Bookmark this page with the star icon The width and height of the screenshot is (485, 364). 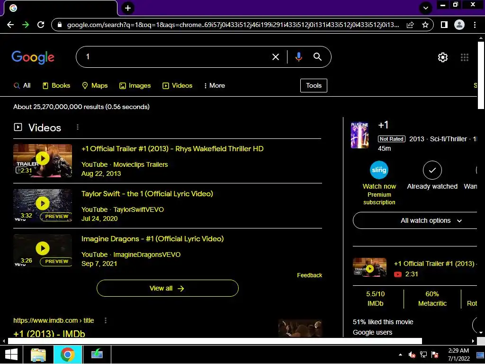point(425,25)
